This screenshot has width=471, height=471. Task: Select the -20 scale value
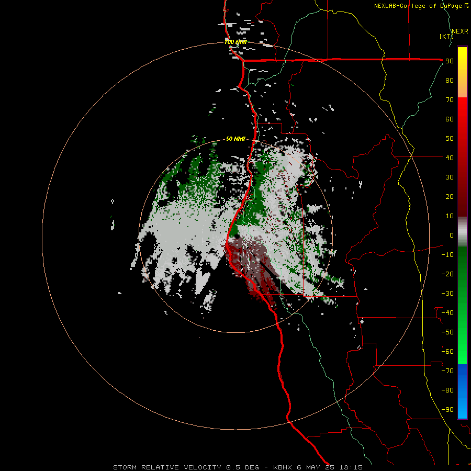(x=447, y=274)
